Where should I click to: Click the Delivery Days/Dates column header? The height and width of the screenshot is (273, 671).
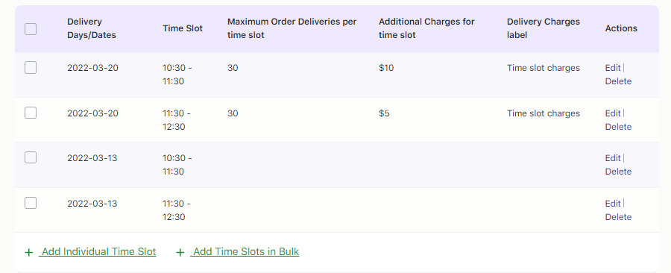point(92,28)
